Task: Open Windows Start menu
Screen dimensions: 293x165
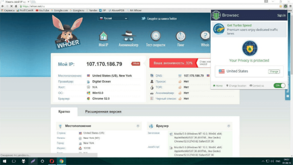Action: 4,161
